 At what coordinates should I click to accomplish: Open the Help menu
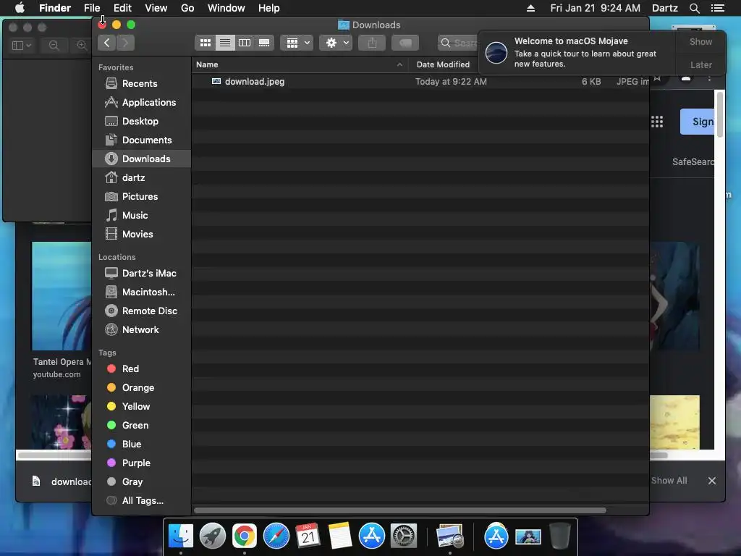[x=268, y=8]
